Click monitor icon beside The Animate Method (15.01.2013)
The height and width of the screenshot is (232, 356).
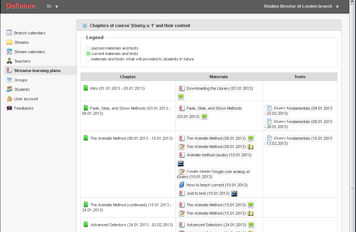pos(251,205)
